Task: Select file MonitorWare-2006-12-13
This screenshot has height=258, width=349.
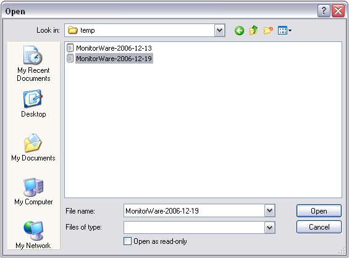Action: click(x=109, y=48)
